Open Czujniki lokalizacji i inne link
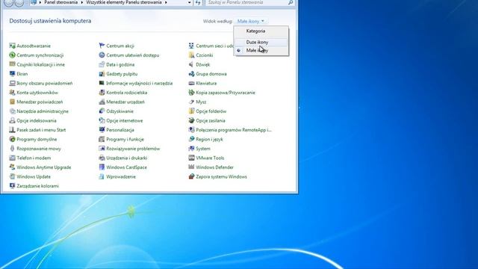 pos(40,65)
